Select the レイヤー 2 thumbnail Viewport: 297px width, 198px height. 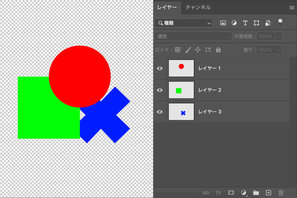pos(181,90)
